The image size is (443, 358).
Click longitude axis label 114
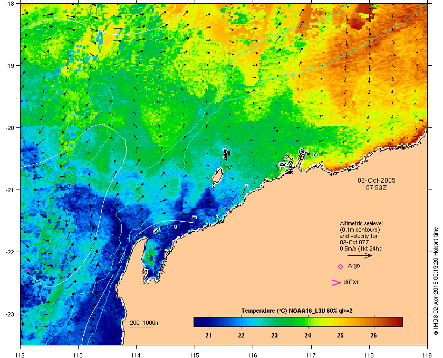click(x=136, y=355)
